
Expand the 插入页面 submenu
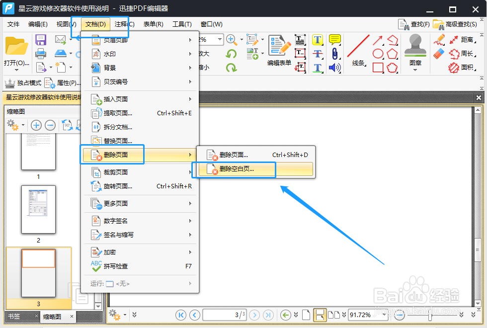[141, 99]
